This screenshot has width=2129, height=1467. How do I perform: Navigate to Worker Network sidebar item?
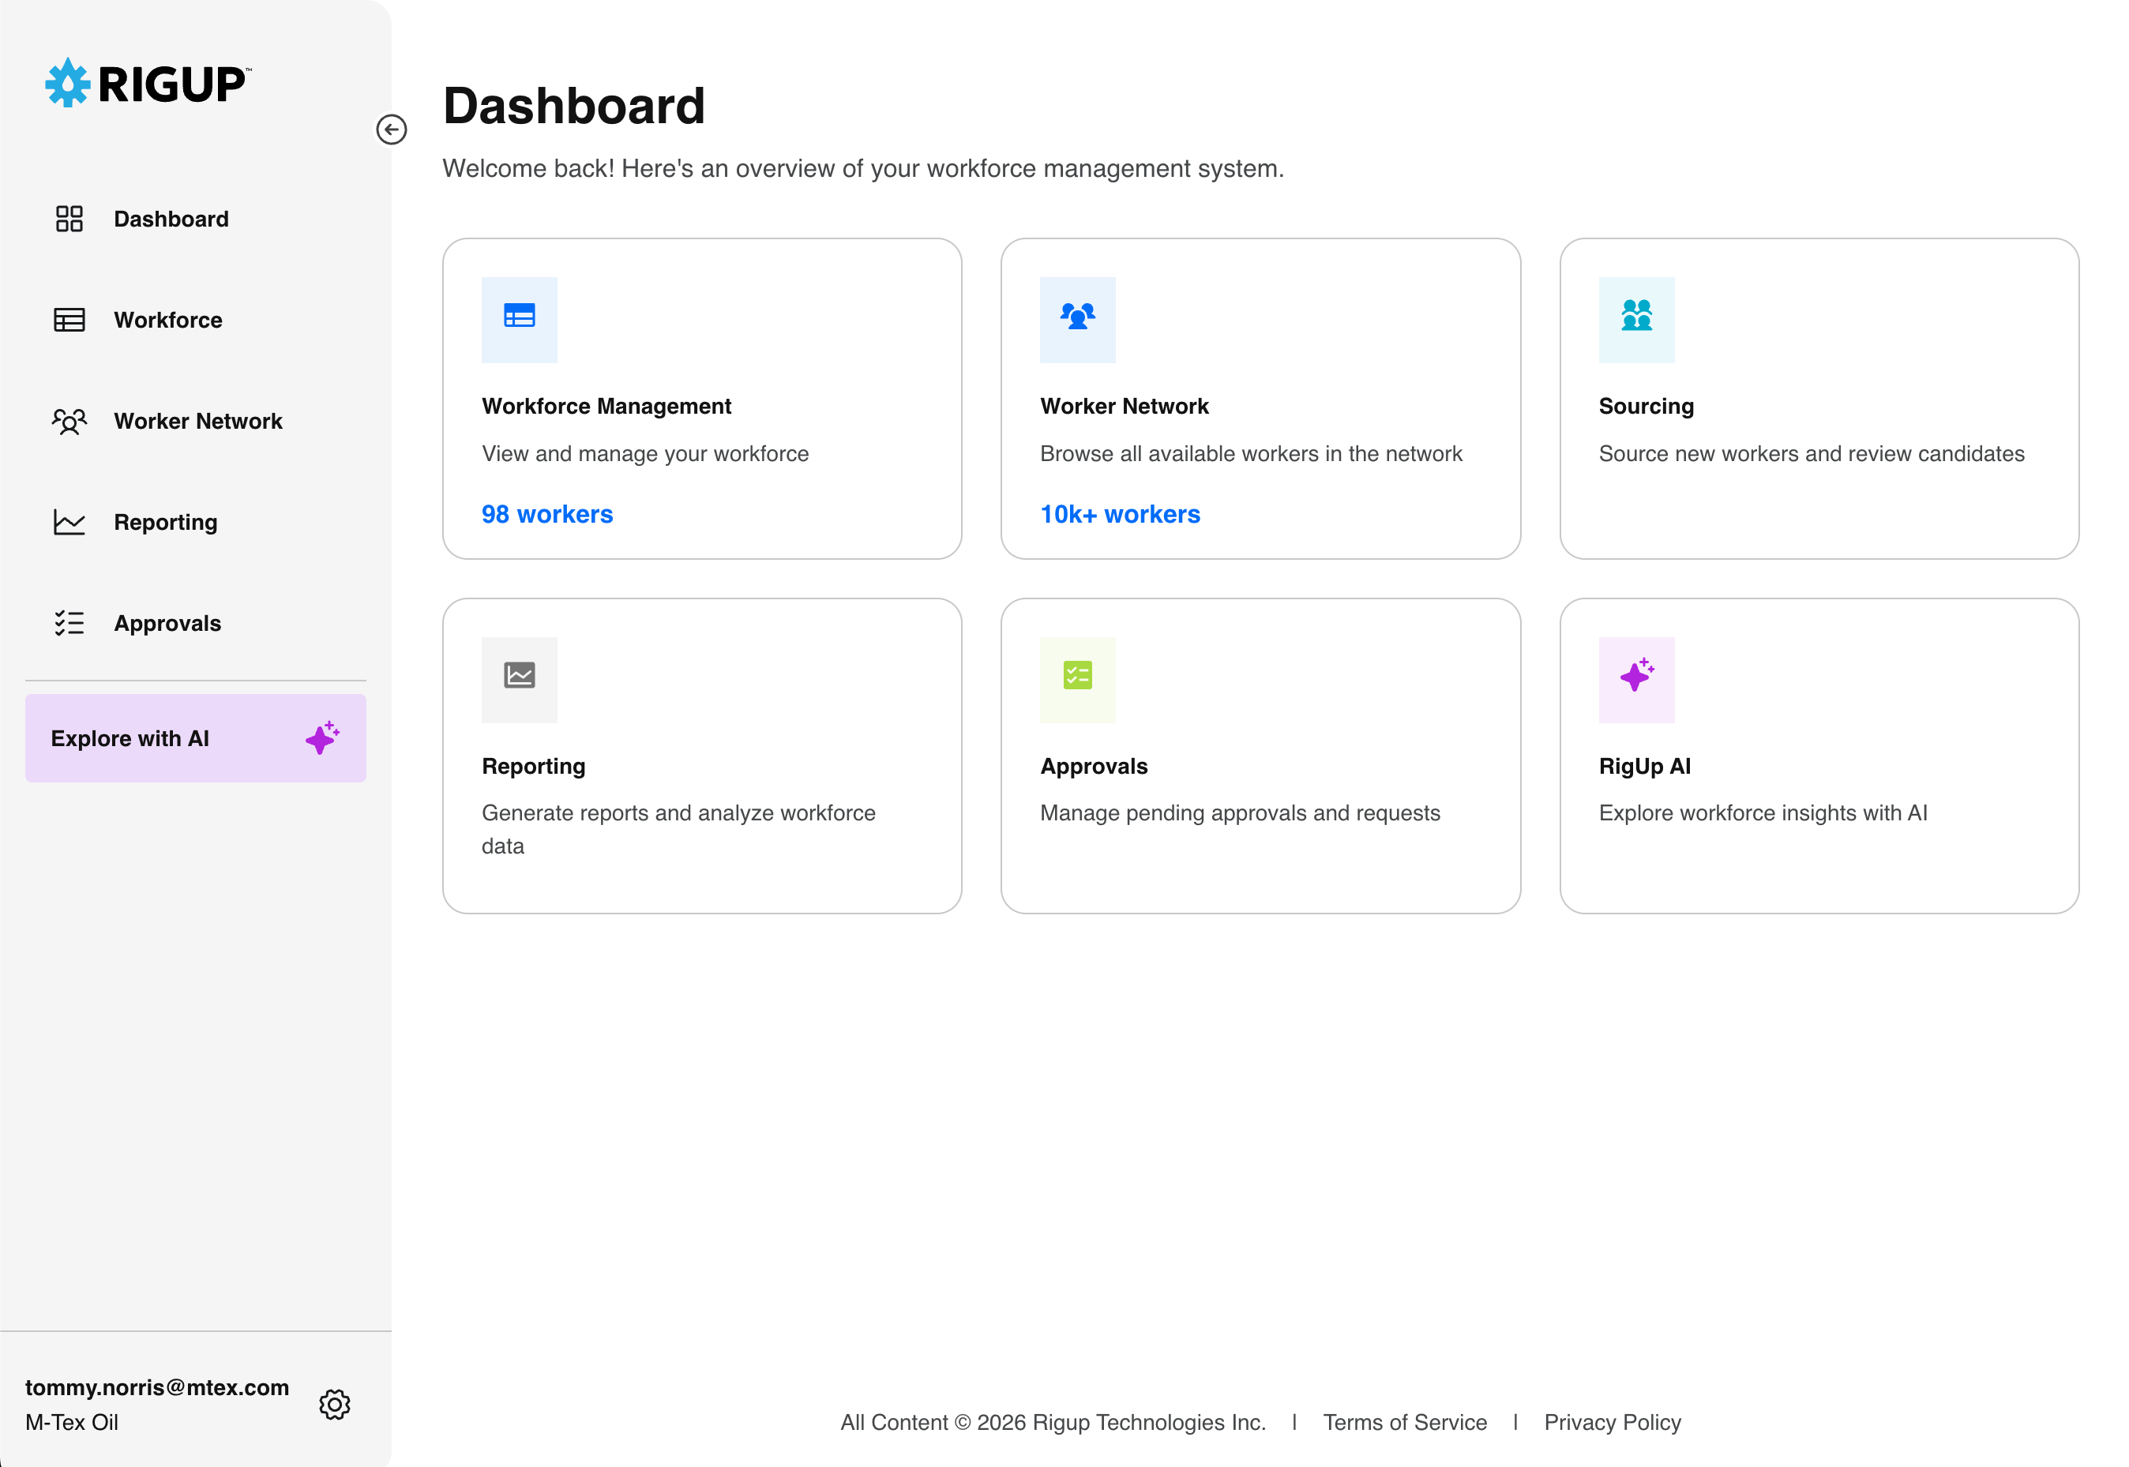pyautogui.click(x=197, y=421)
